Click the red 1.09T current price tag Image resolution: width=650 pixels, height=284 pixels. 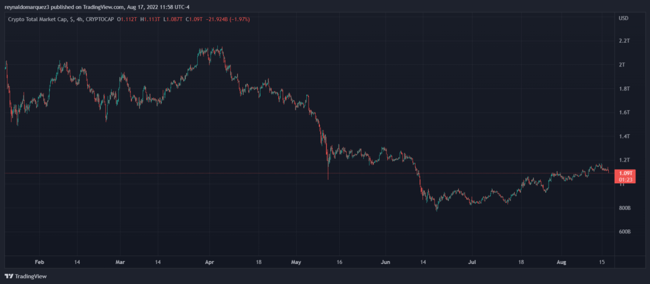(626, 176)
